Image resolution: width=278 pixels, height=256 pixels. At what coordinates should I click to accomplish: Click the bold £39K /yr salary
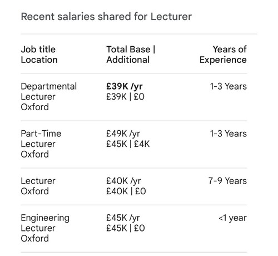point(125,86)
